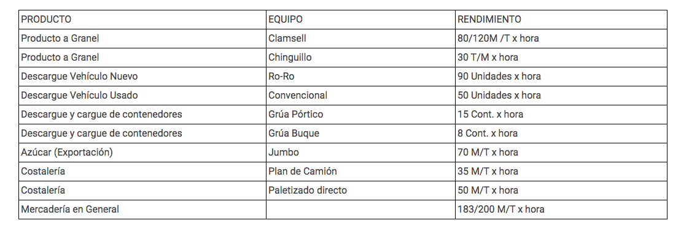Screen dimensions: 681x231
Task: Click the Plan de Camión cell
Action: tap(360, 171)
